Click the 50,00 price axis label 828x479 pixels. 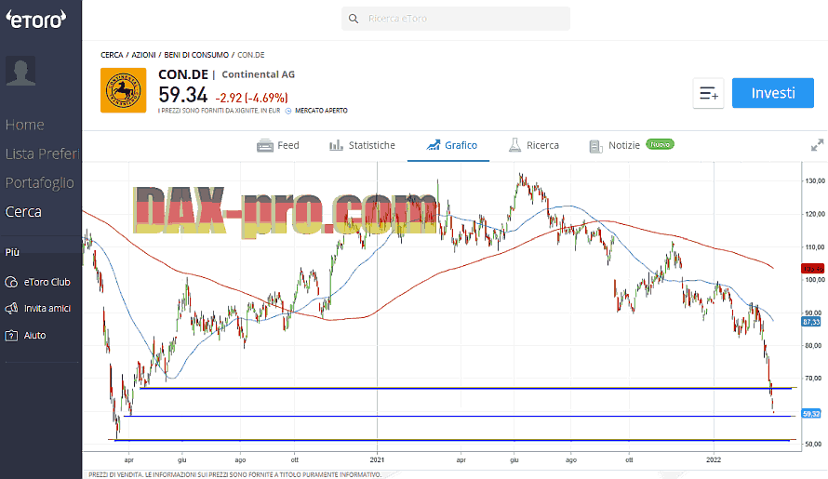(x=813, y=445)
